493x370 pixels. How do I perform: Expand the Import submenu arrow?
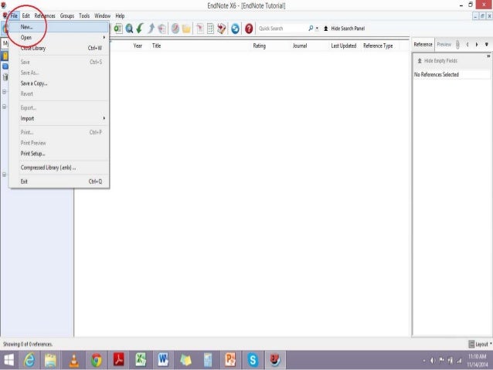pos(104,118)
